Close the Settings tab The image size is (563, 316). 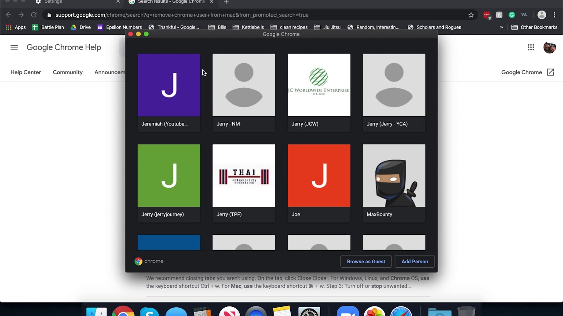pyautogui.click(x=118, y=2)
